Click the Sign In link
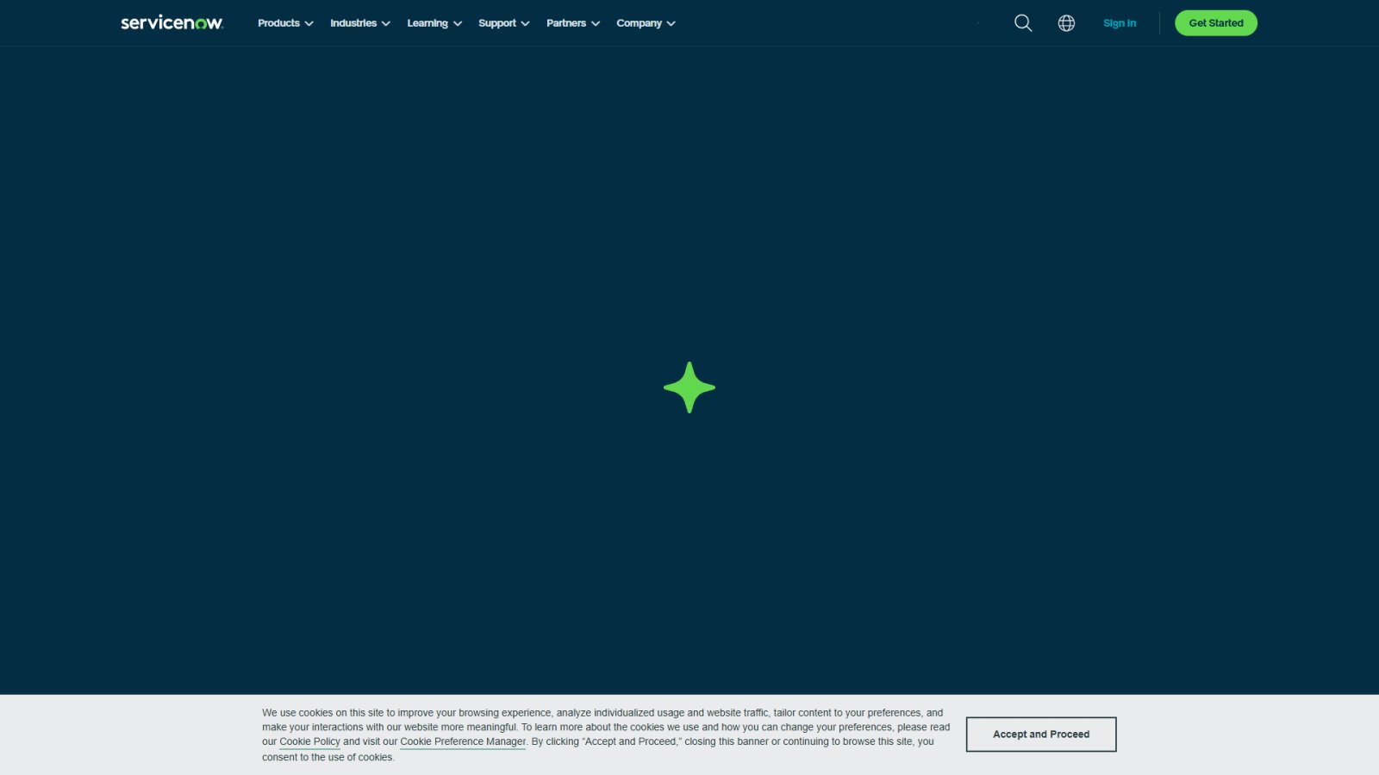Image resolution: width=1379 pixels, height=775 pixels. pyautogui.click(x=1120, y=23)
